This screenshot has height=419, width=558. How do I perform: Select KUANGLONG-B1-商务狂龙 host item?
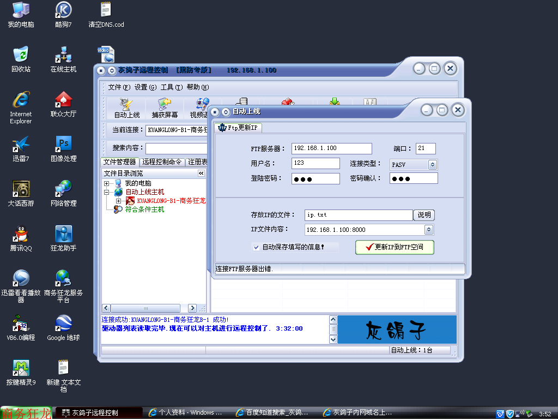pos(171,201)
